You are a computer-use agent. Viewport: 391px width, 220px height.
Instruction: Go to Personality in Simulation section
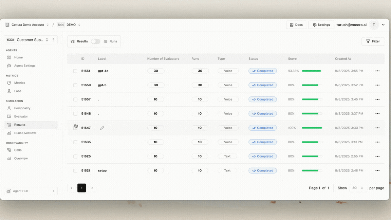click(x=22, y=108)
